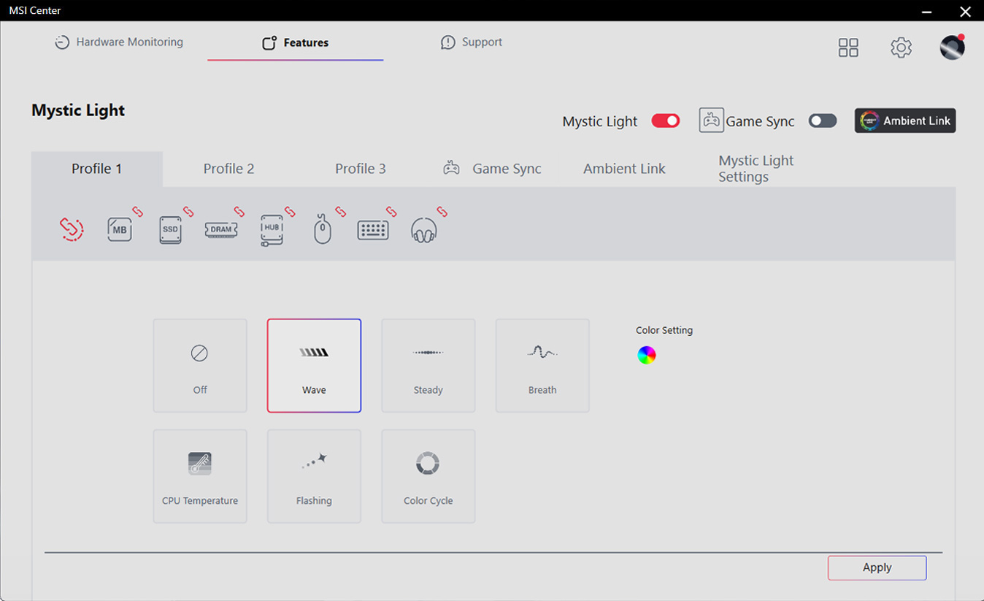The image size is (984, 601).
Task: Select the keyboard device icon
Action: (x=373, y=230)
